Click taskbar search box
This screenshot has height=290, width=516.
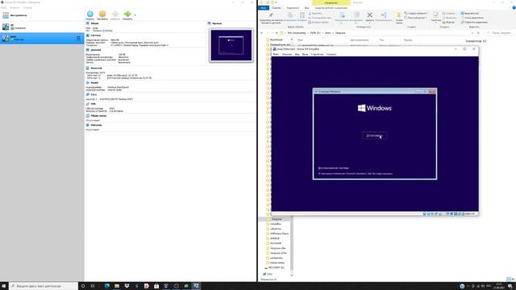point(44,286)
